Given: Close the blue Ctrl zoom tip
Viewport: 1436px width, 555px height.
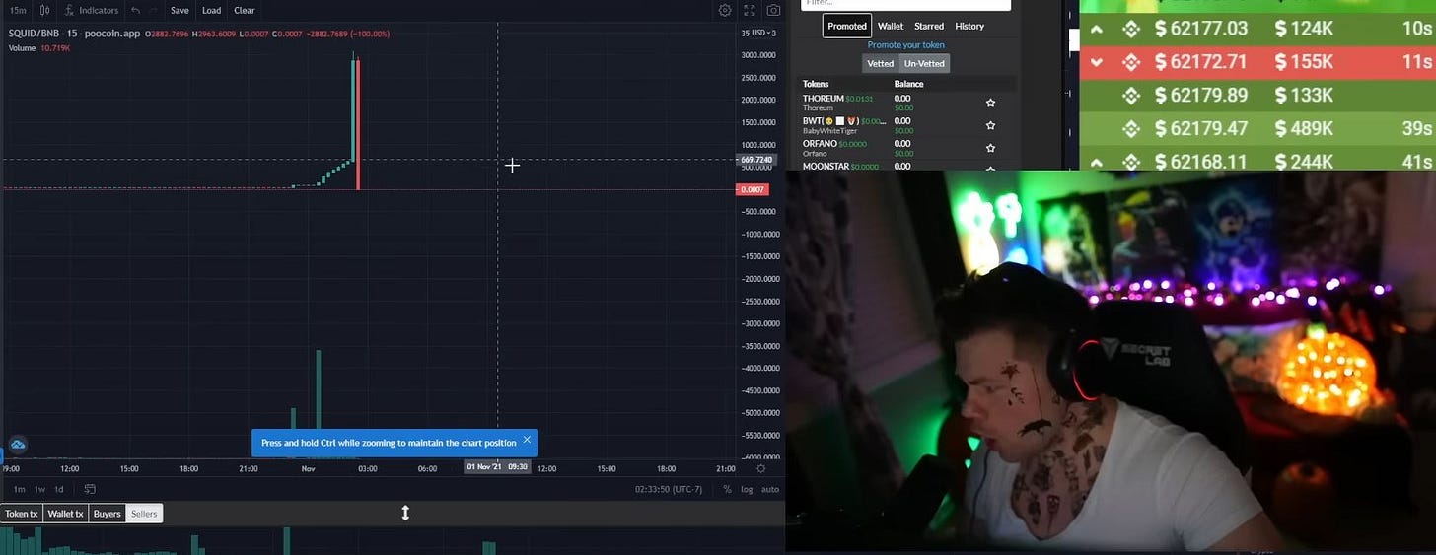Looking at the screenshot, I should click(527, 440).
